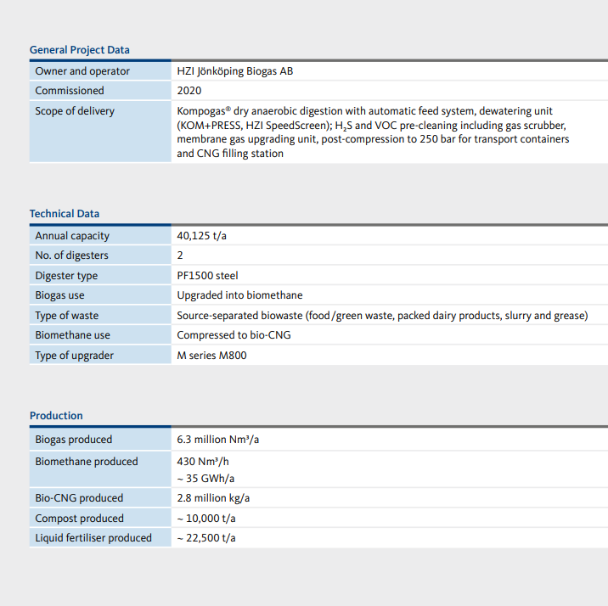Click the Liquid fertiliser produced label
The image size is (608, 606).
coord(93,538)
